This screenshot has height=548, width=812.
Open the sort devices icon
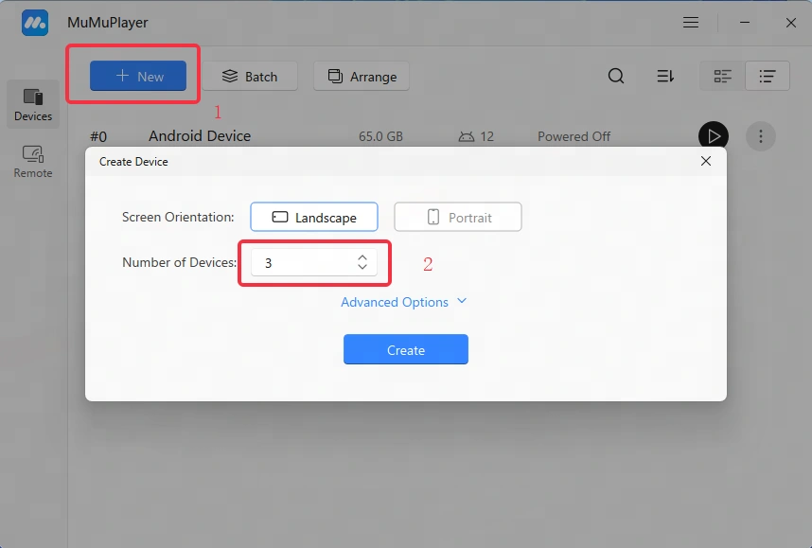(x=665, y=77)
